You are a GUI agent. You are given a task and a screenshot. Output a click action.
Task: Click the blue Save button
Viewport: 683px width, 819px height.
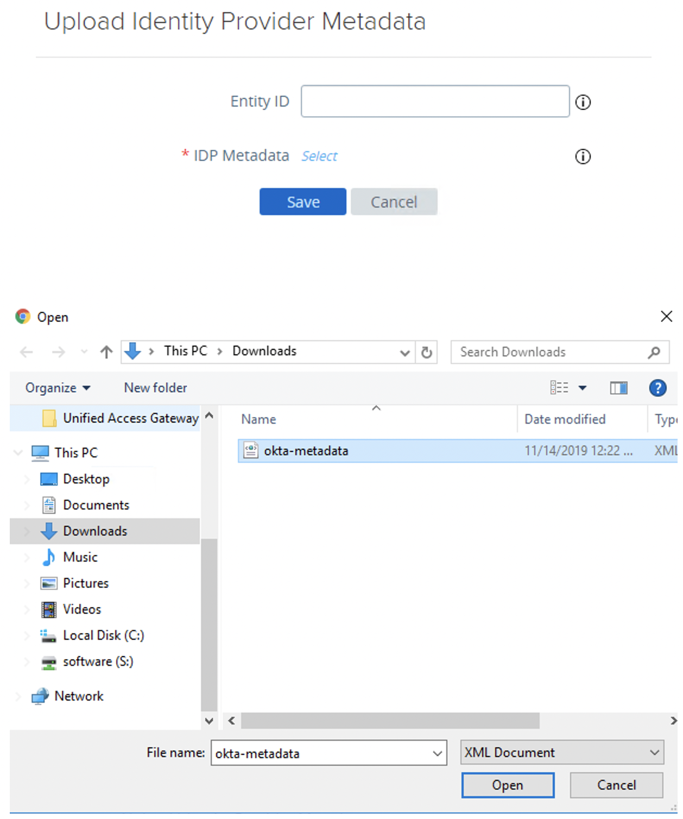(x=302, y=202)
